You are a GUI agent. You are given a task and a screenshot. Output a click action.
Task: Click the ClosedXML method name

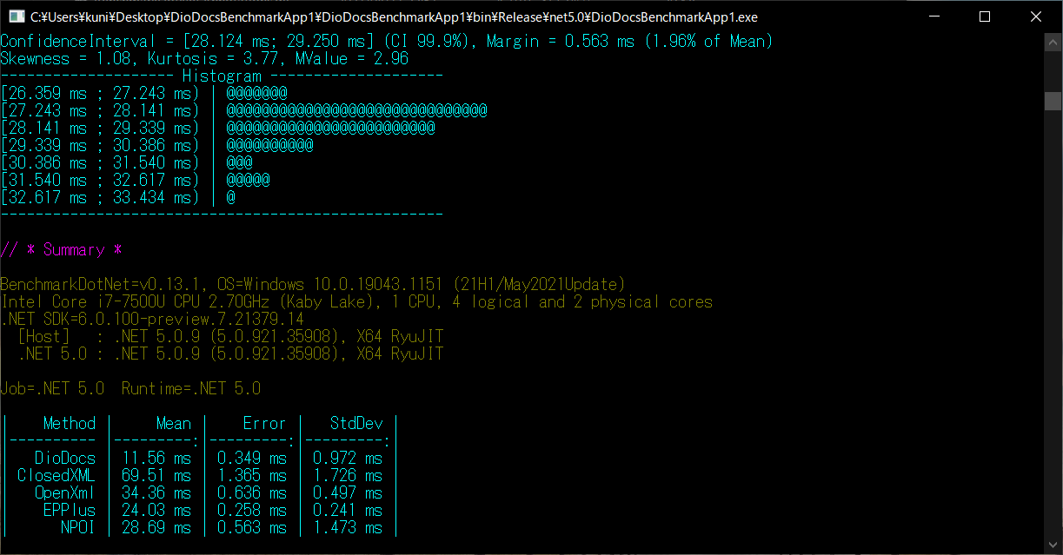tap(56, 475)
